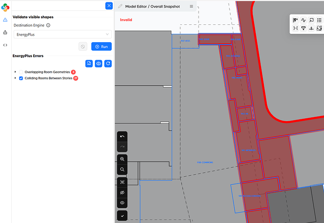Open the export/share sidebar icon
Image resolution: width=324 pixels, height=223 pixels.
tap(5, 32)
